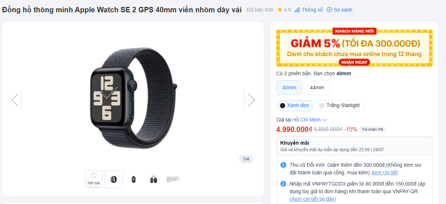
Task: Open Xem chi tiết link for trade-in
Action: [x=384, y=173]
